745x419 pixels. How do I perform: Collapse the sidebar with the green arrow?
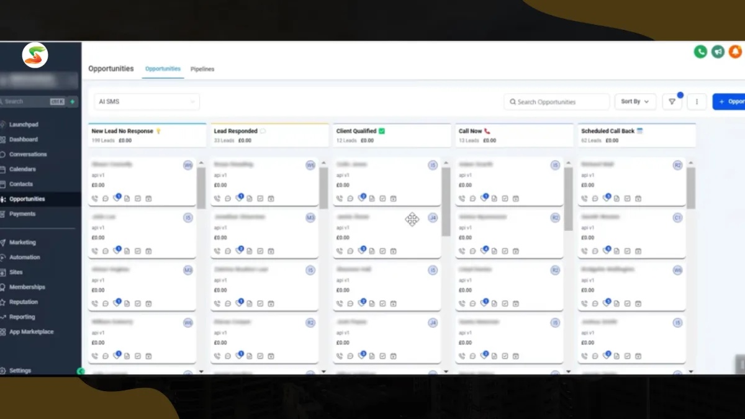pos(81,371)
